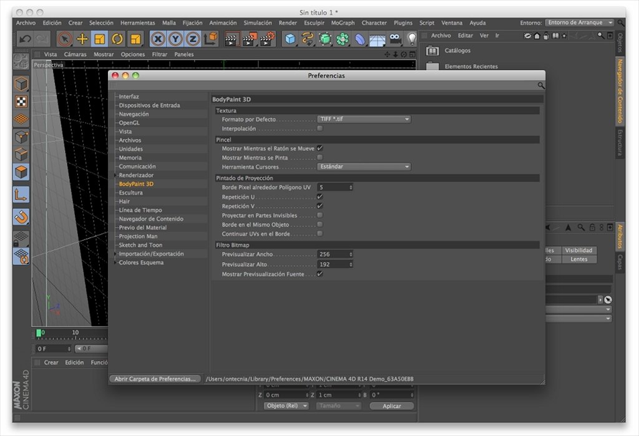The width and height of the screenshot is (639, 436).
Task: Click the Aplicar button
Action: pos(392,406)
